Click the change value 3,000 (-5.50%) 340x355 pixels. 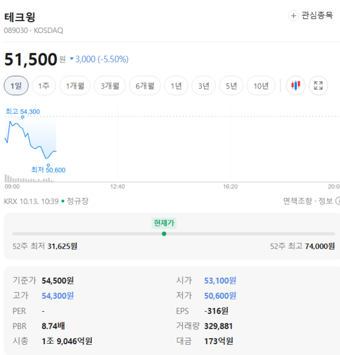(99, 59)
